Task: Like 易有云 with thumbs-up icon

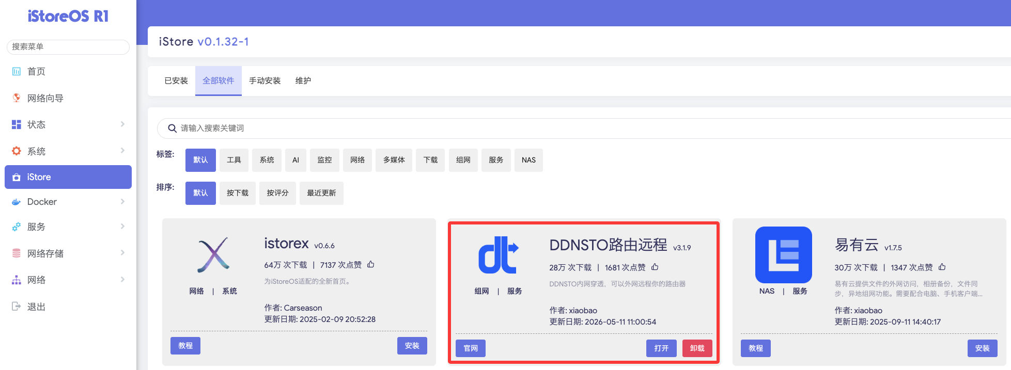Action: (942, 267)
